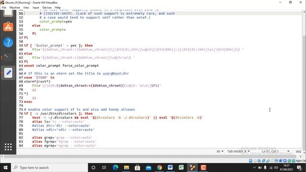Click line 78 alias ls text
Viewport: 306px width, 172px height.
[58, 121]
